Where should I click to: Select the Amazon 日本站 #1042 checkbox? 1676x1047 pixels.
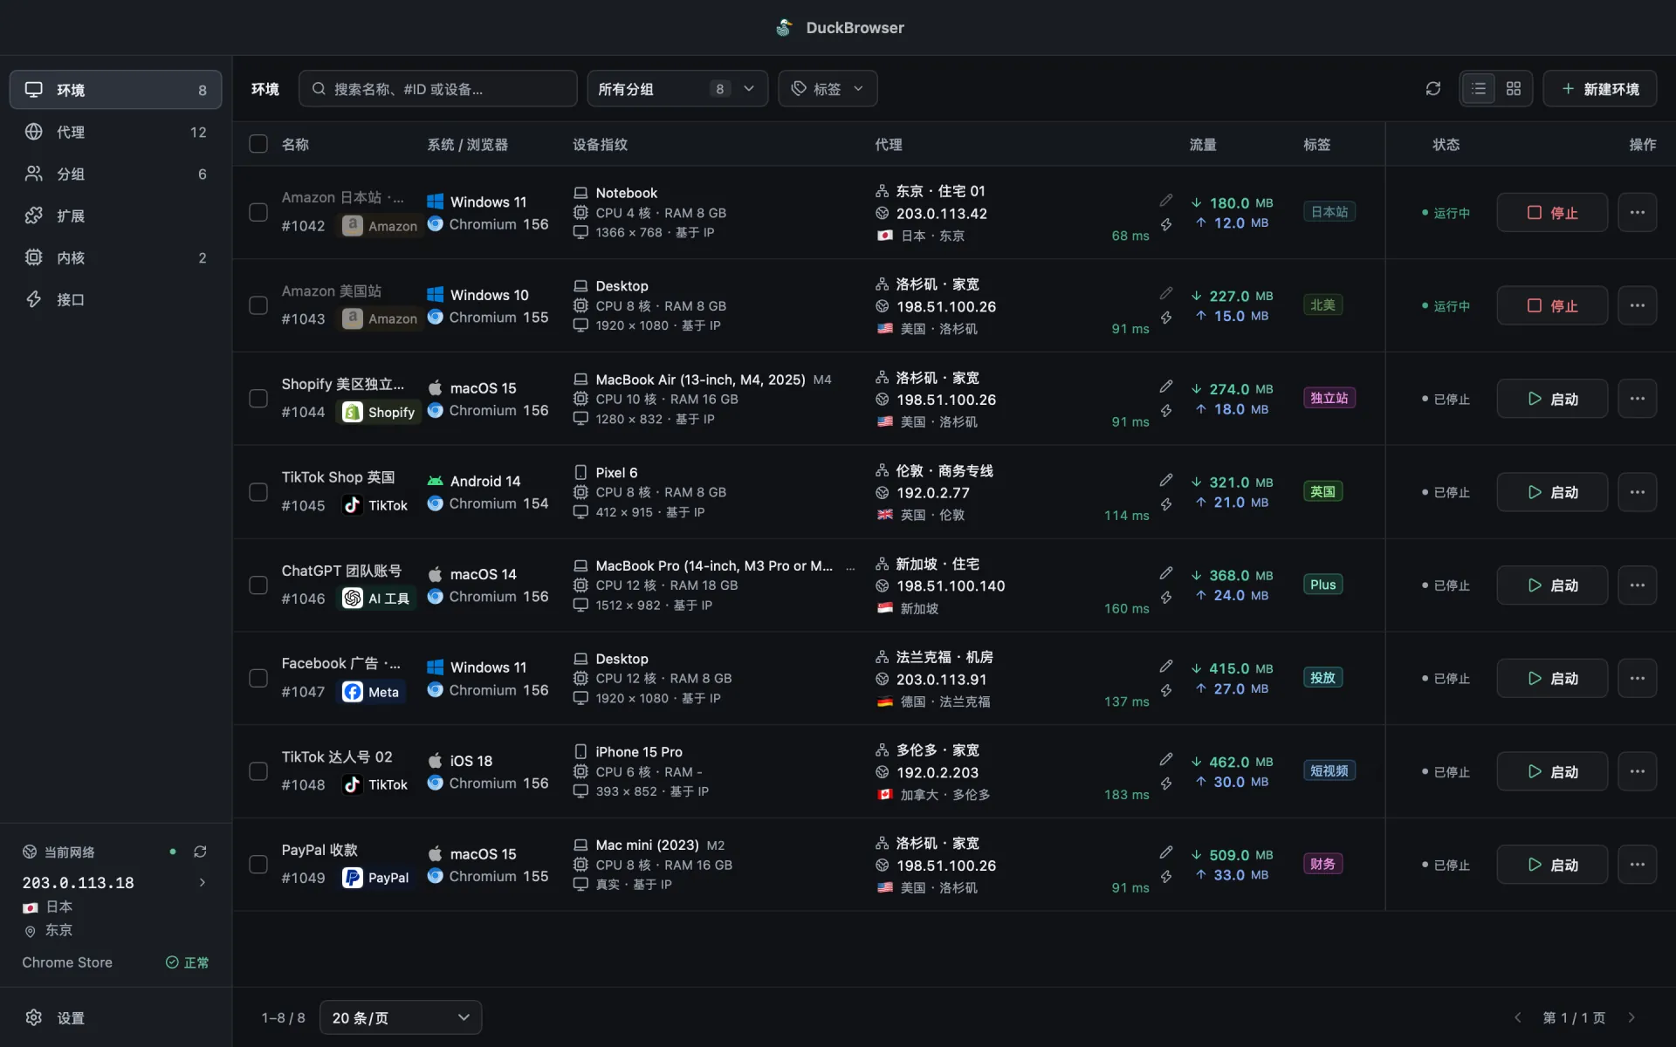pyautogui.click(x=258, y=212)
